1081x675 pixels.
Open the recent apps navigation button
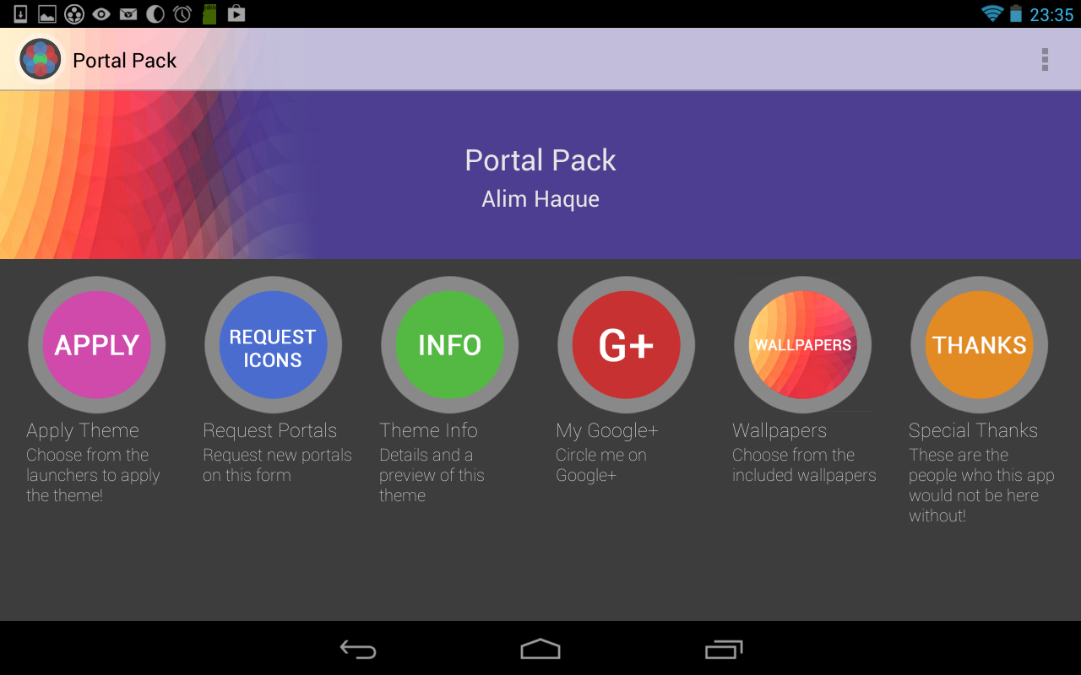tap(724, 649)
